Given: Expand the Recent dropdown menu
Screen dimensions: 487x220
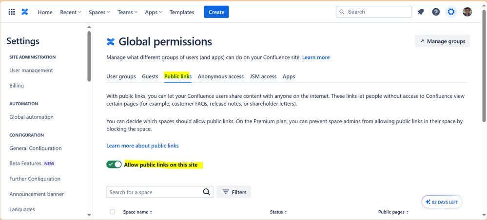Looking at the screenshot, I should [x=71, y=12].
